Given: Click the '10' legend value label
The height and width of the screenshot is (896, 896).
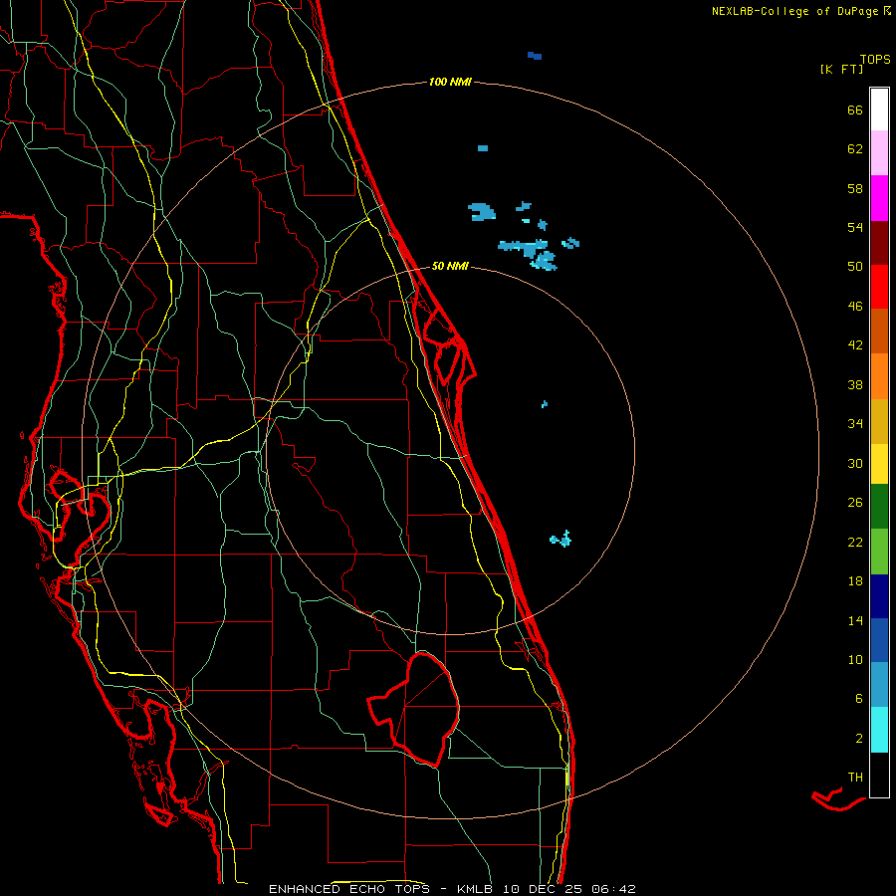Looking at the screenshot, I should click(855, 660).
